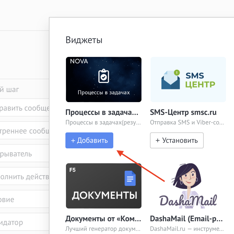Open the "SMS-Центр smsc.ru" widget title
This screenshot has height=234, width=234.
point(183,112)
